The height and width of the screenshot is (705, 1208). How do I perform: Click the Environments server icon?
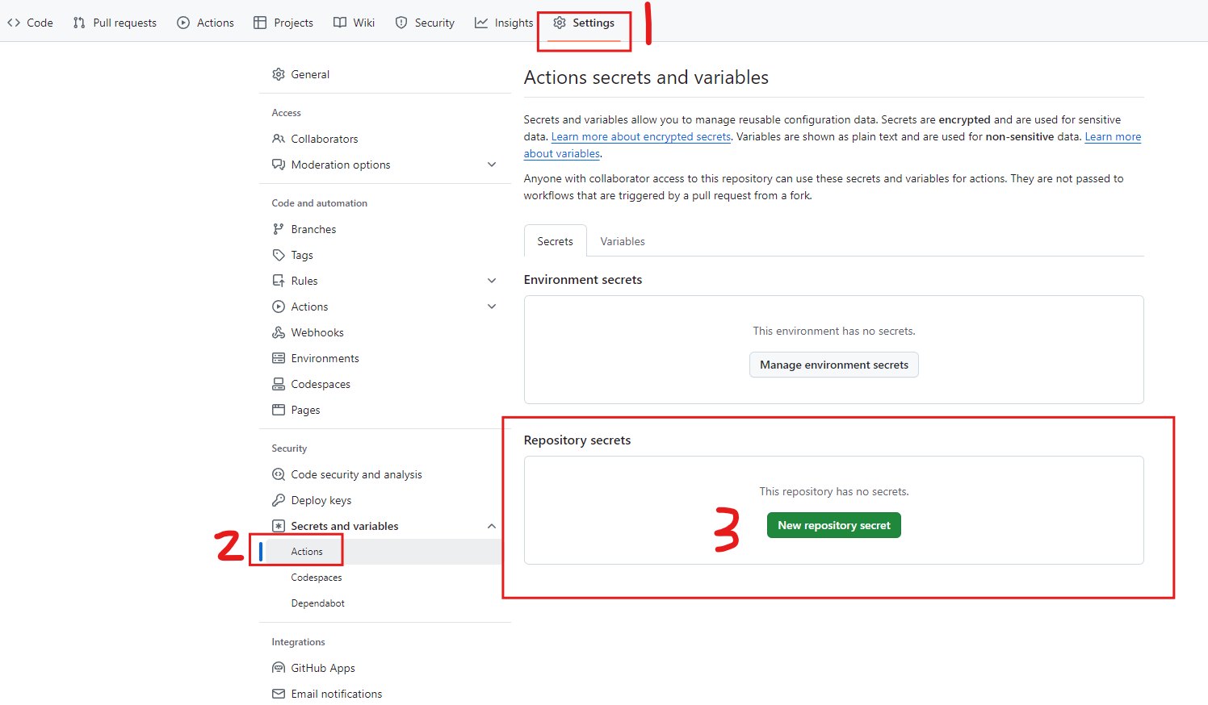click(x=279, y=358)
